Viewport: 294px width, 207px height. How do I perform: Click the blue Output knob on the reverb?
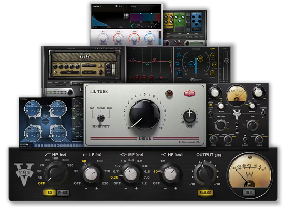coord(150,38)
